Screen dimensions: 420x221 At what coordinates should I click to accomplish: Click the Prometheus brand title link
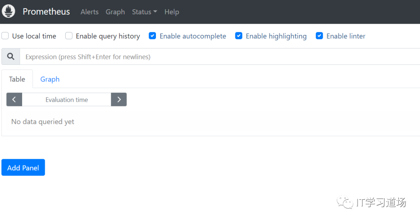[x=46, y=12]
